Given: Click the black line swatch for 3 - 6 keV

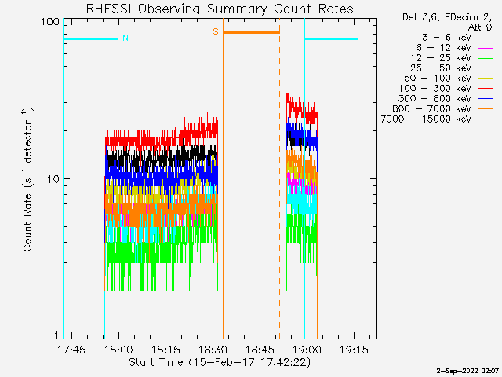Looking at the screenshot, I should click(x=486, y=38).
